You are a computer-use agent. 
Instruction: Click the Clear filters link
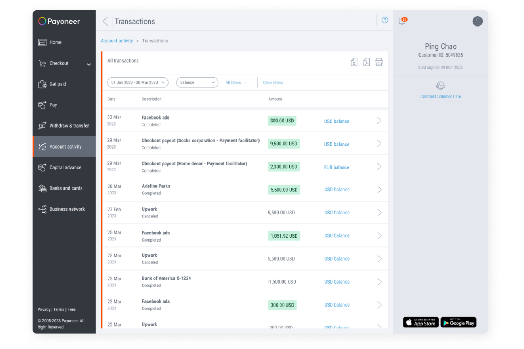pyautogui.click(x=273, y=83)
